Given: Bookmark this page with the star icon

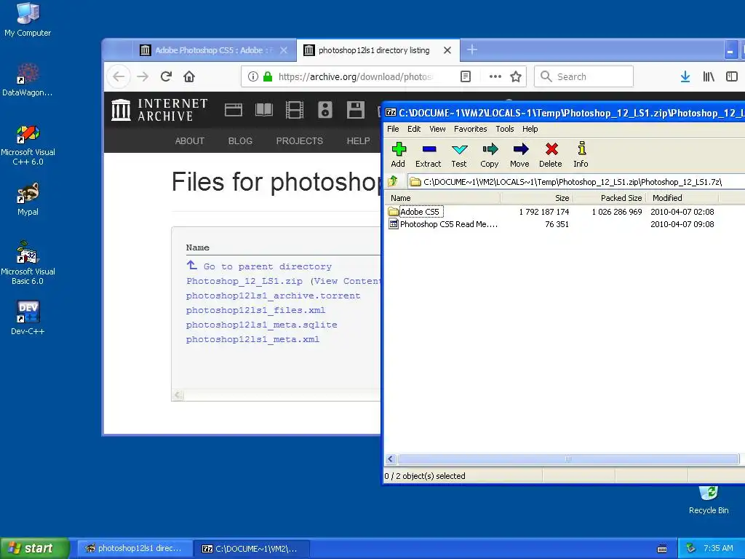Looking at the screenshot, I should pos(516,76).
